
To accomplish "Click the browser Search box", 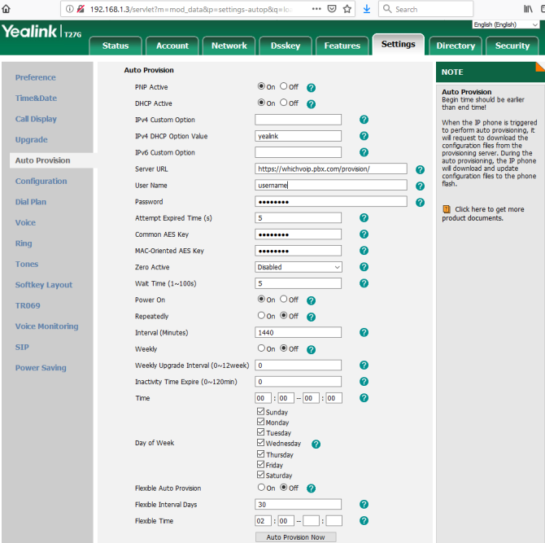I will point(425,9).
